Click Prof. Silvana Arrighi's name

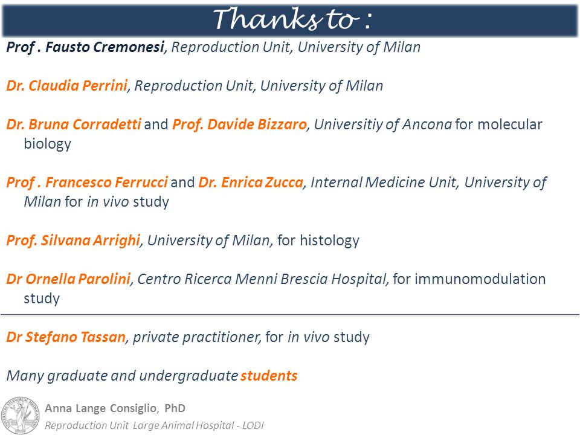pos(73,240)
